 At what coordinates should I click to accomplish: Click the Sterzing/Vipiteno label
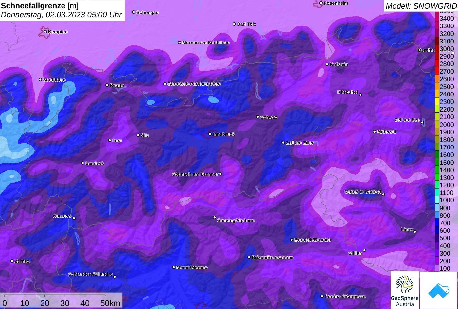pos(236,220)
